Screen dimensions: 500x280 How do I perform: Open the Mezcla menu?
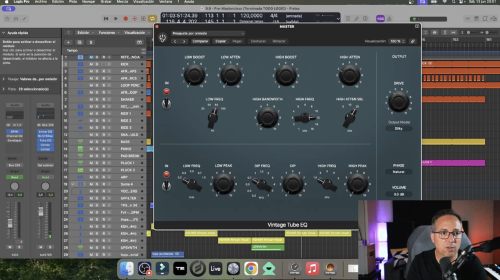[122, 1]
